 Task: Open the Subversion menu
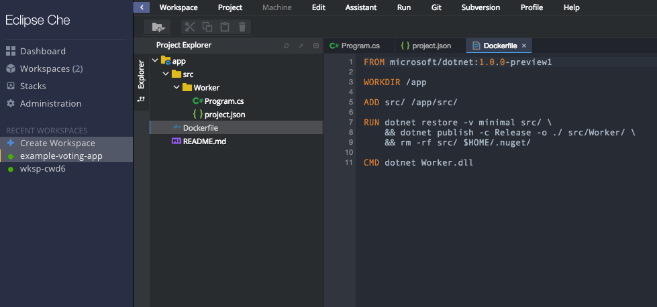[x=481, y=7]
